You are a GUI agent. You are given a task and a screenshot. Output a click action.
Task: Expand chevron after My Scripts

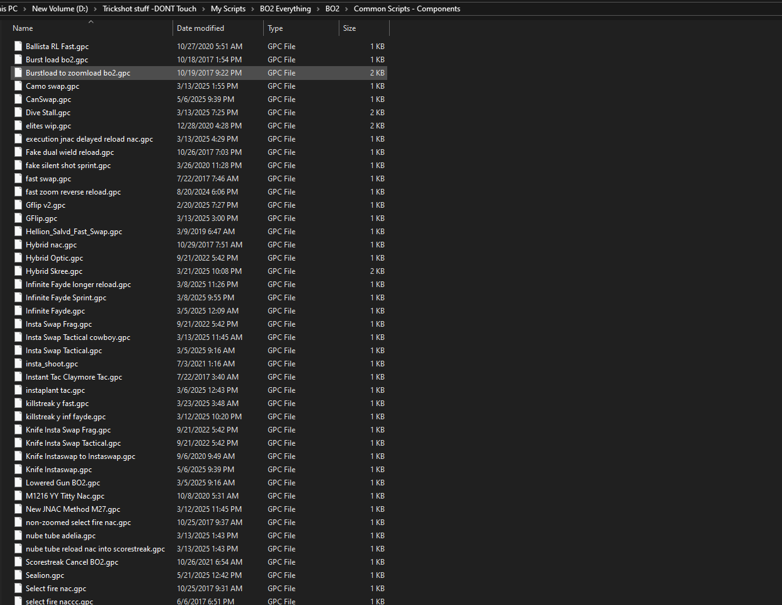[x=253, y=9]
